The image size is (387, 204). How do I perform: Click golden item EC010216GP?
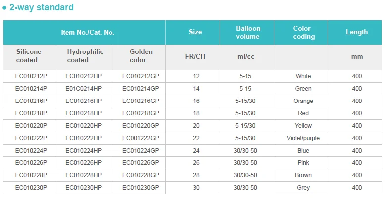pyautogui.click(x=141, y=101)
